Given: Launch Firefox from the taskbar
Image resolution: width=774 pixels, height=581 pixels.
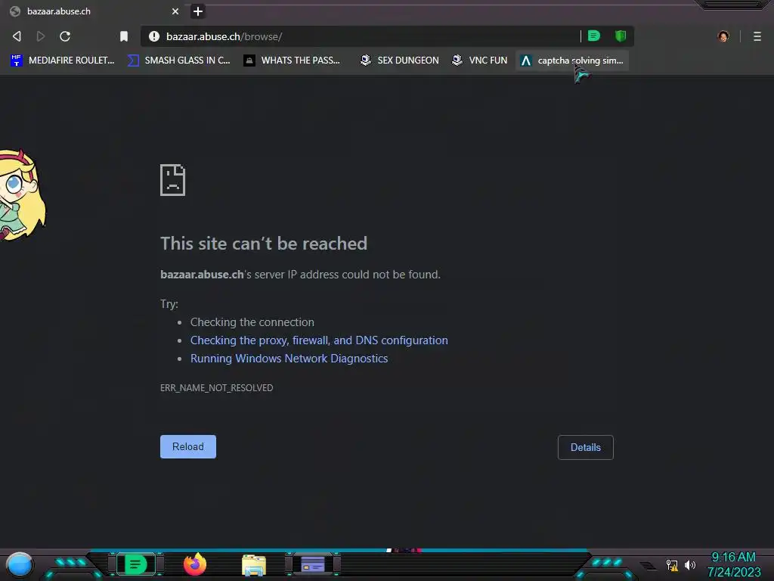Looking at the screenshot, I should tap(195, 564).
